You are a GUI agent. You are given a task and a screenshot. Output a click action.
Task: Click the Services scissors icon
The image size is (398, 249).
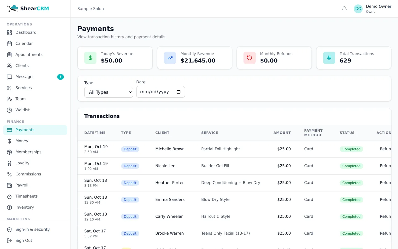[x=9, y=88]
